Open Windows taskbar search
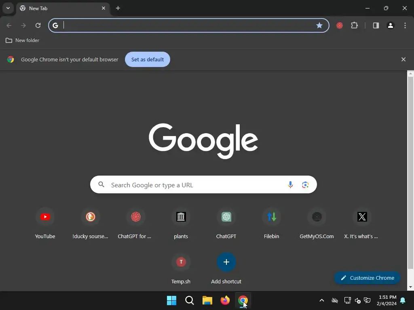Screen dimensions: 414x310 point(189,300)
